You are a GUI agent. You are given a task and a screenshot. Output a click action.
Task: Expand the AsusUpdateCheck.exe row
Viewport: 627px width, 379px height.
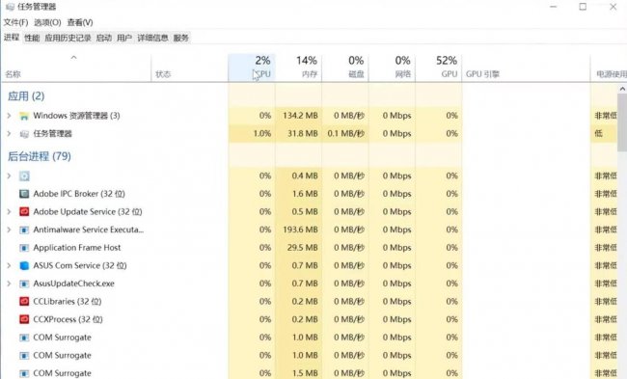[9, 284]
